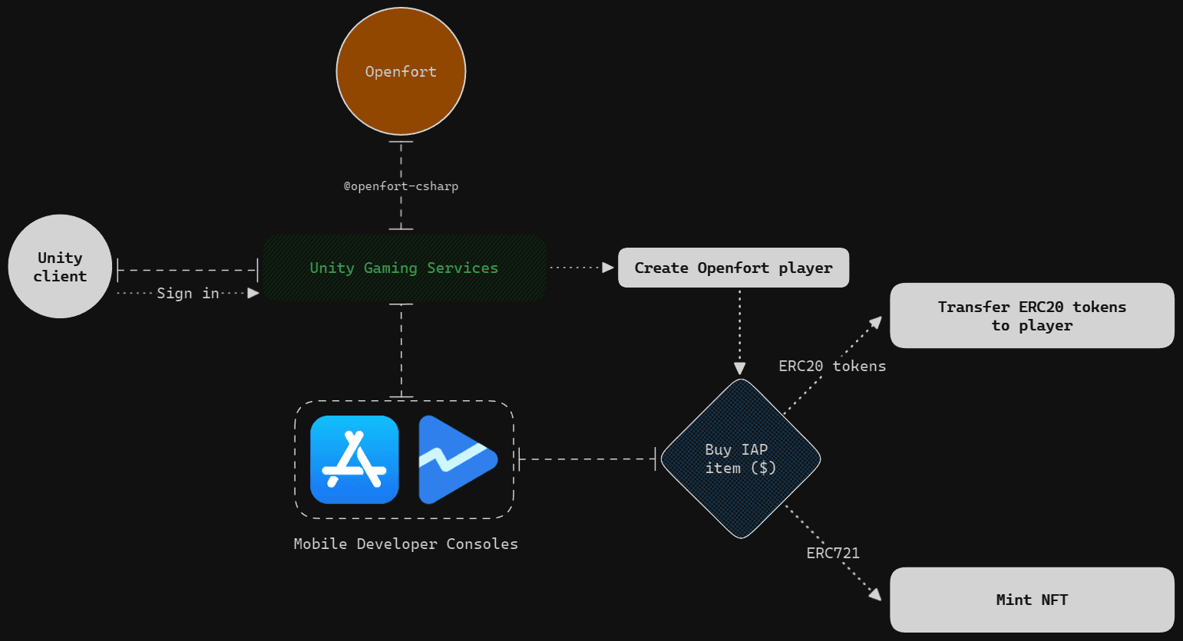Select the App Store icon
This screenshot has width=1183, height=641.
pyautogui.click(x=354, y=460)
